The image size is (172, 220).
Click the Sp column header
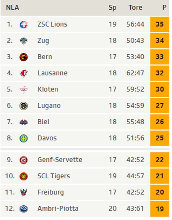click(113, 8)
